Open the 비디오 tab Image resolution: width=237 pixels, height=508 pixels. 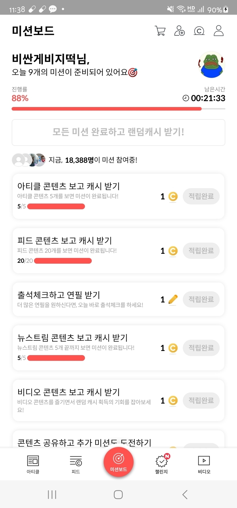pos(204,464)
